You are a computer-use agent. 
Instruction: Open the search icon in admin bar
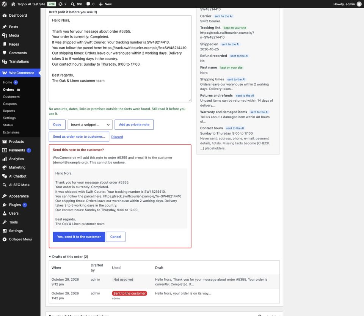(x=73, y=4)
